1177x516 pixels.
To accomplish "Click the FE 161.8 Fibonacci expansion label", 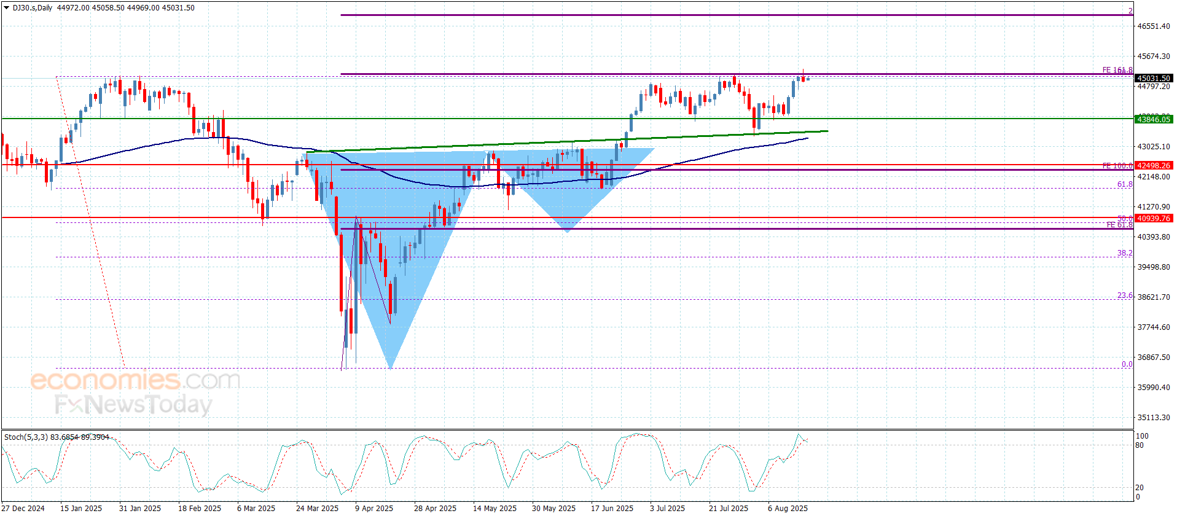I will click(x=1117, y=70).
